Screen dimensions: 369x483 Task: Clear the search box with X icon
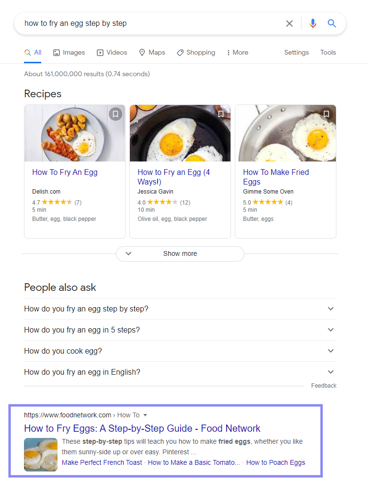point(289,23)
